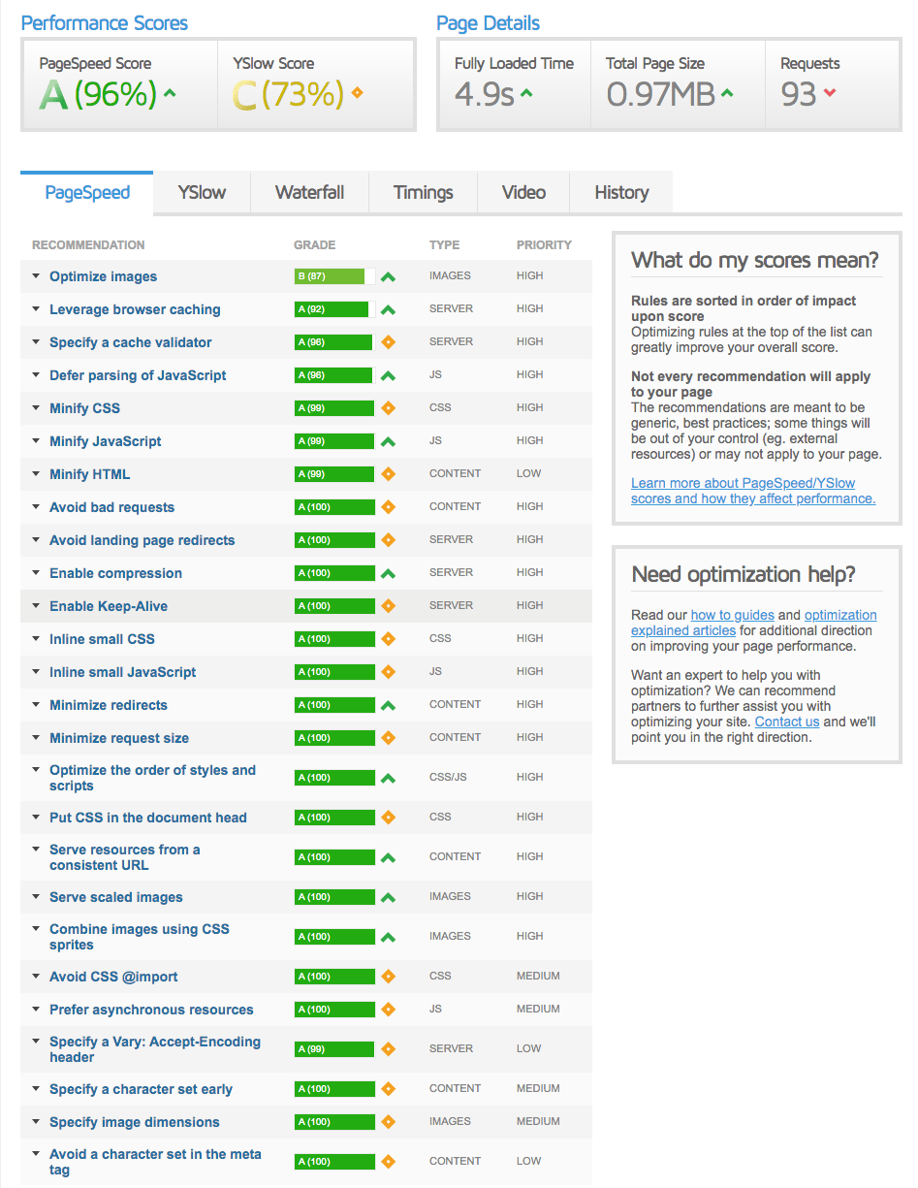Click the PRIORITY column header
The height and width of the screenshot is (1188, 918).
[x=544, y=245]
